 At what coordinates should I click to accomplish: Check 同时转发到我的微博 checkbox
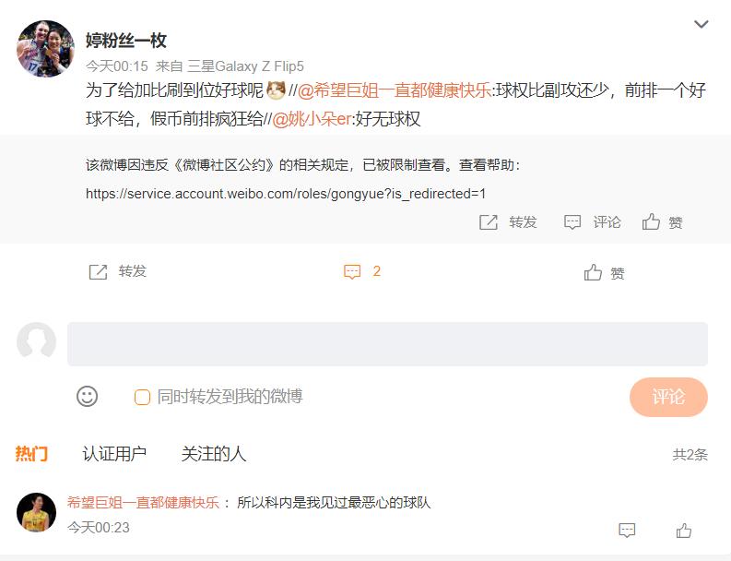click(x=142, y=397)
